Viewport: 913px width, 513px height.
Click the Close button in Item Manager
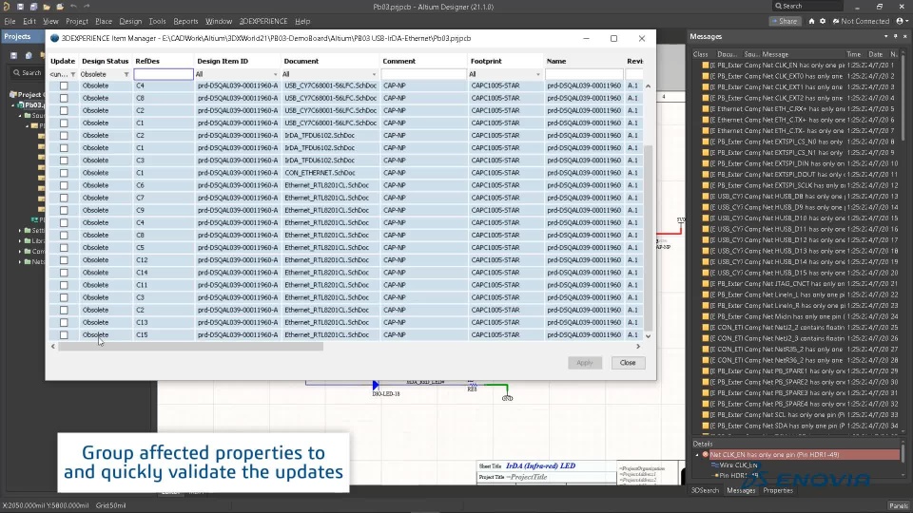tap(628, 362)
